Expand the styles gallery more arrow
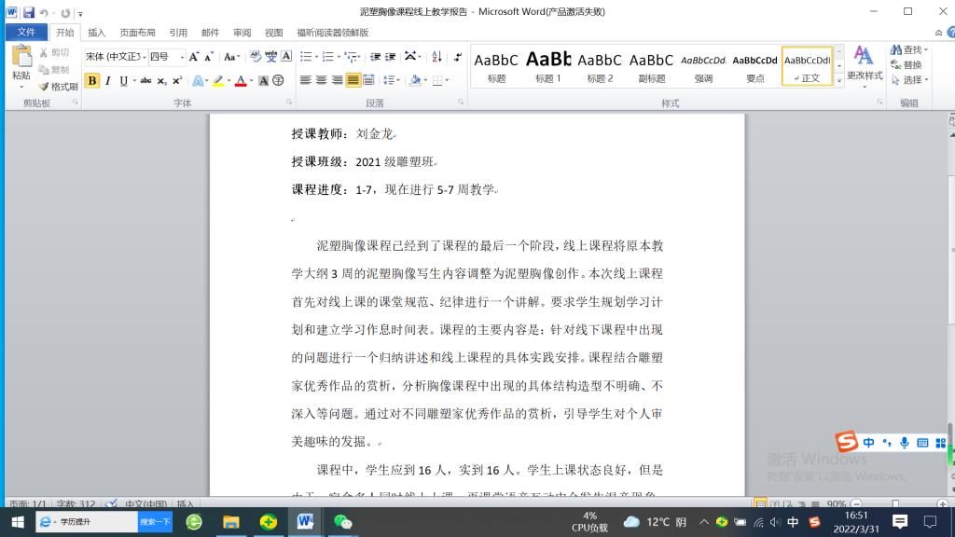Image resolution: width=955 pixels, height=537 pixels. point(838,82)
